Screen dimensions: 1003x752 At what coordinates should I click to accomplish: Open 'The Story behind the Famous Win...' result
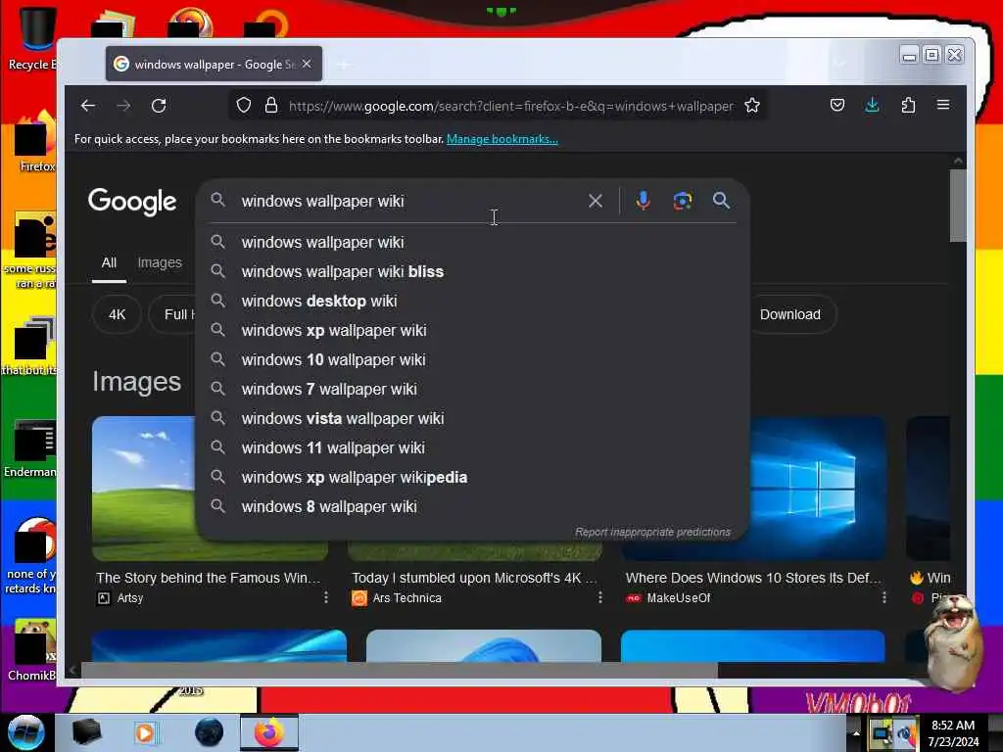pyautogui.click(x=208, y=578)
